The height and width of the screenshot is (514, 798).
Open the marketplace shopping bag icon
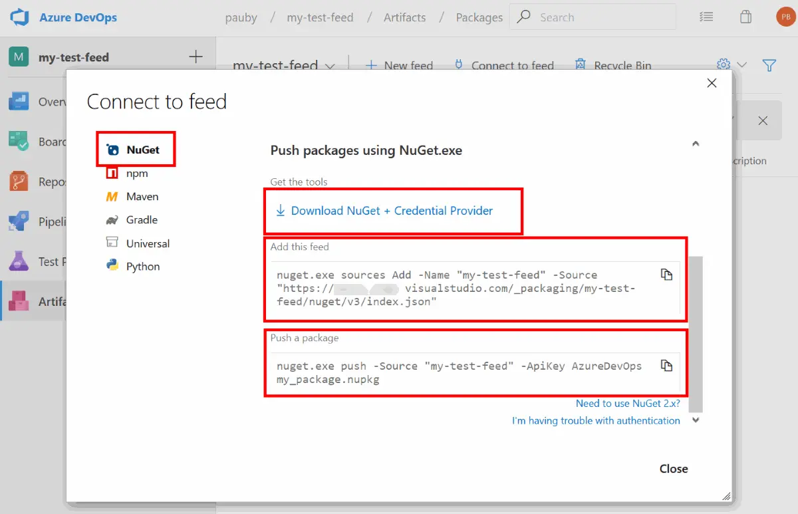(x=746, y=18)
